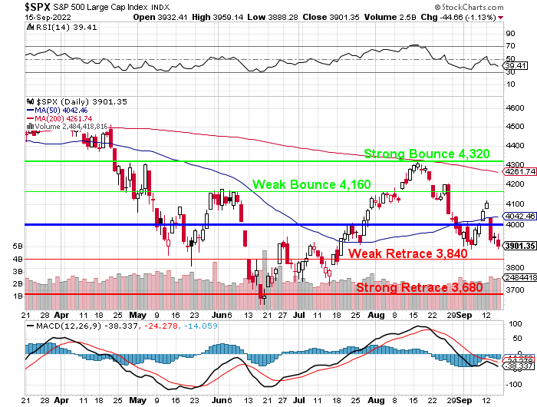Click the RSI 39.41 value tag

point(514,66)
